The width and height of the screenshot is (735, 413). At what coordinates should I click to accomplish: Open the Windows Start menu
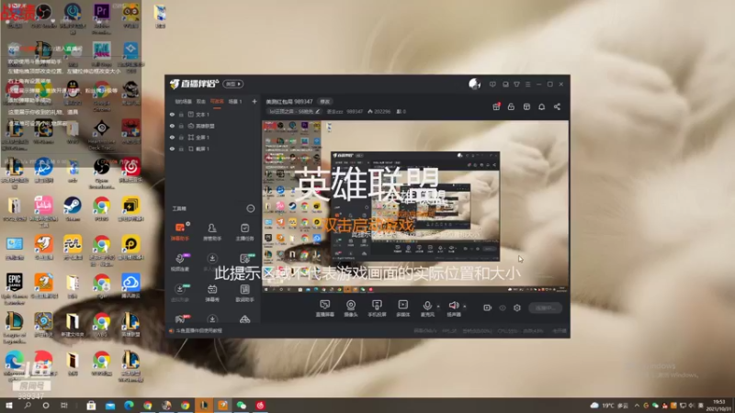coord(8,406)
